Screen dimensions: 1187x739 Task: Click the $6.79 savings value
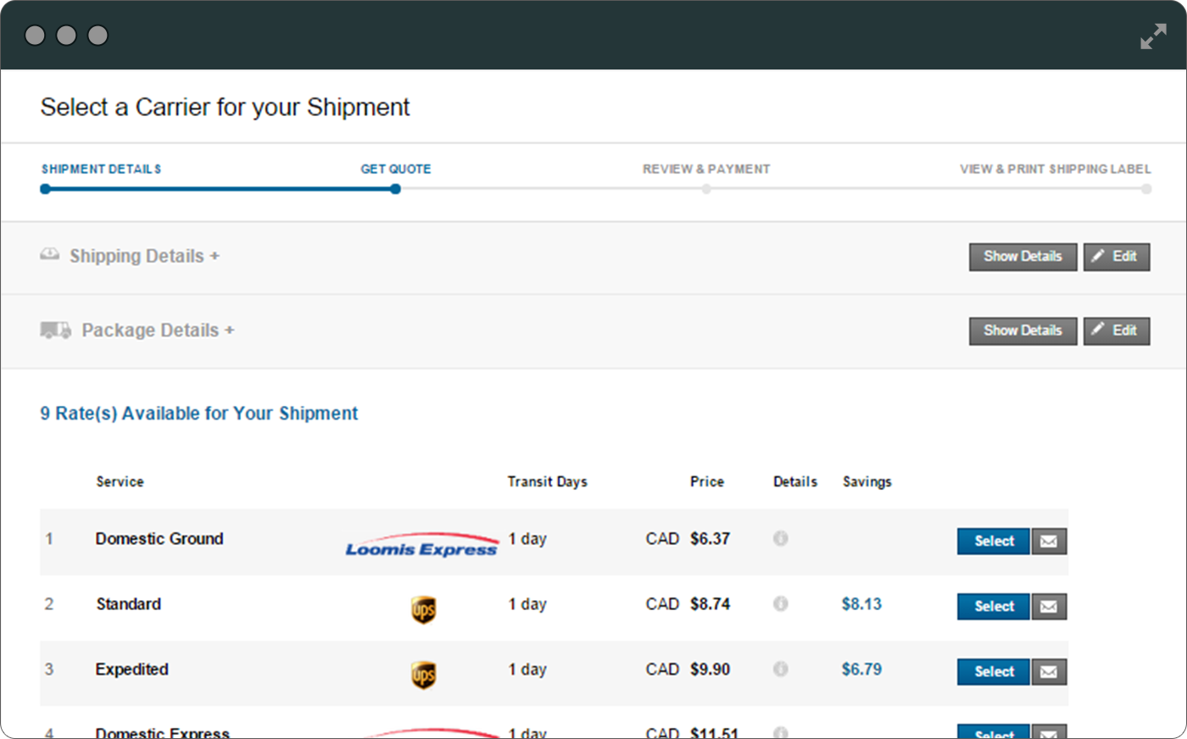click(x=861, y=670)
